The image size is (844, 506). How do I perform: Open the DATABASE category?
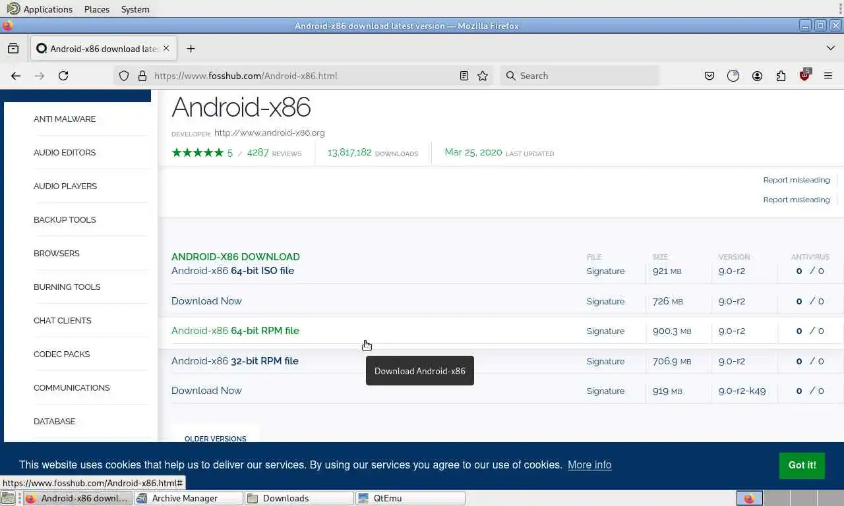pyautogui.click(x=55, y=422)
